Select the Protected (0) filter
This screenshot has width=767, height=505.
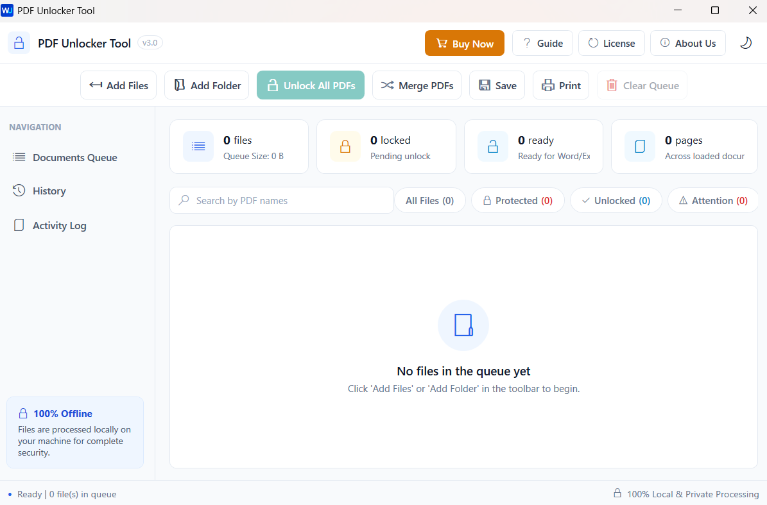point(517,200)
